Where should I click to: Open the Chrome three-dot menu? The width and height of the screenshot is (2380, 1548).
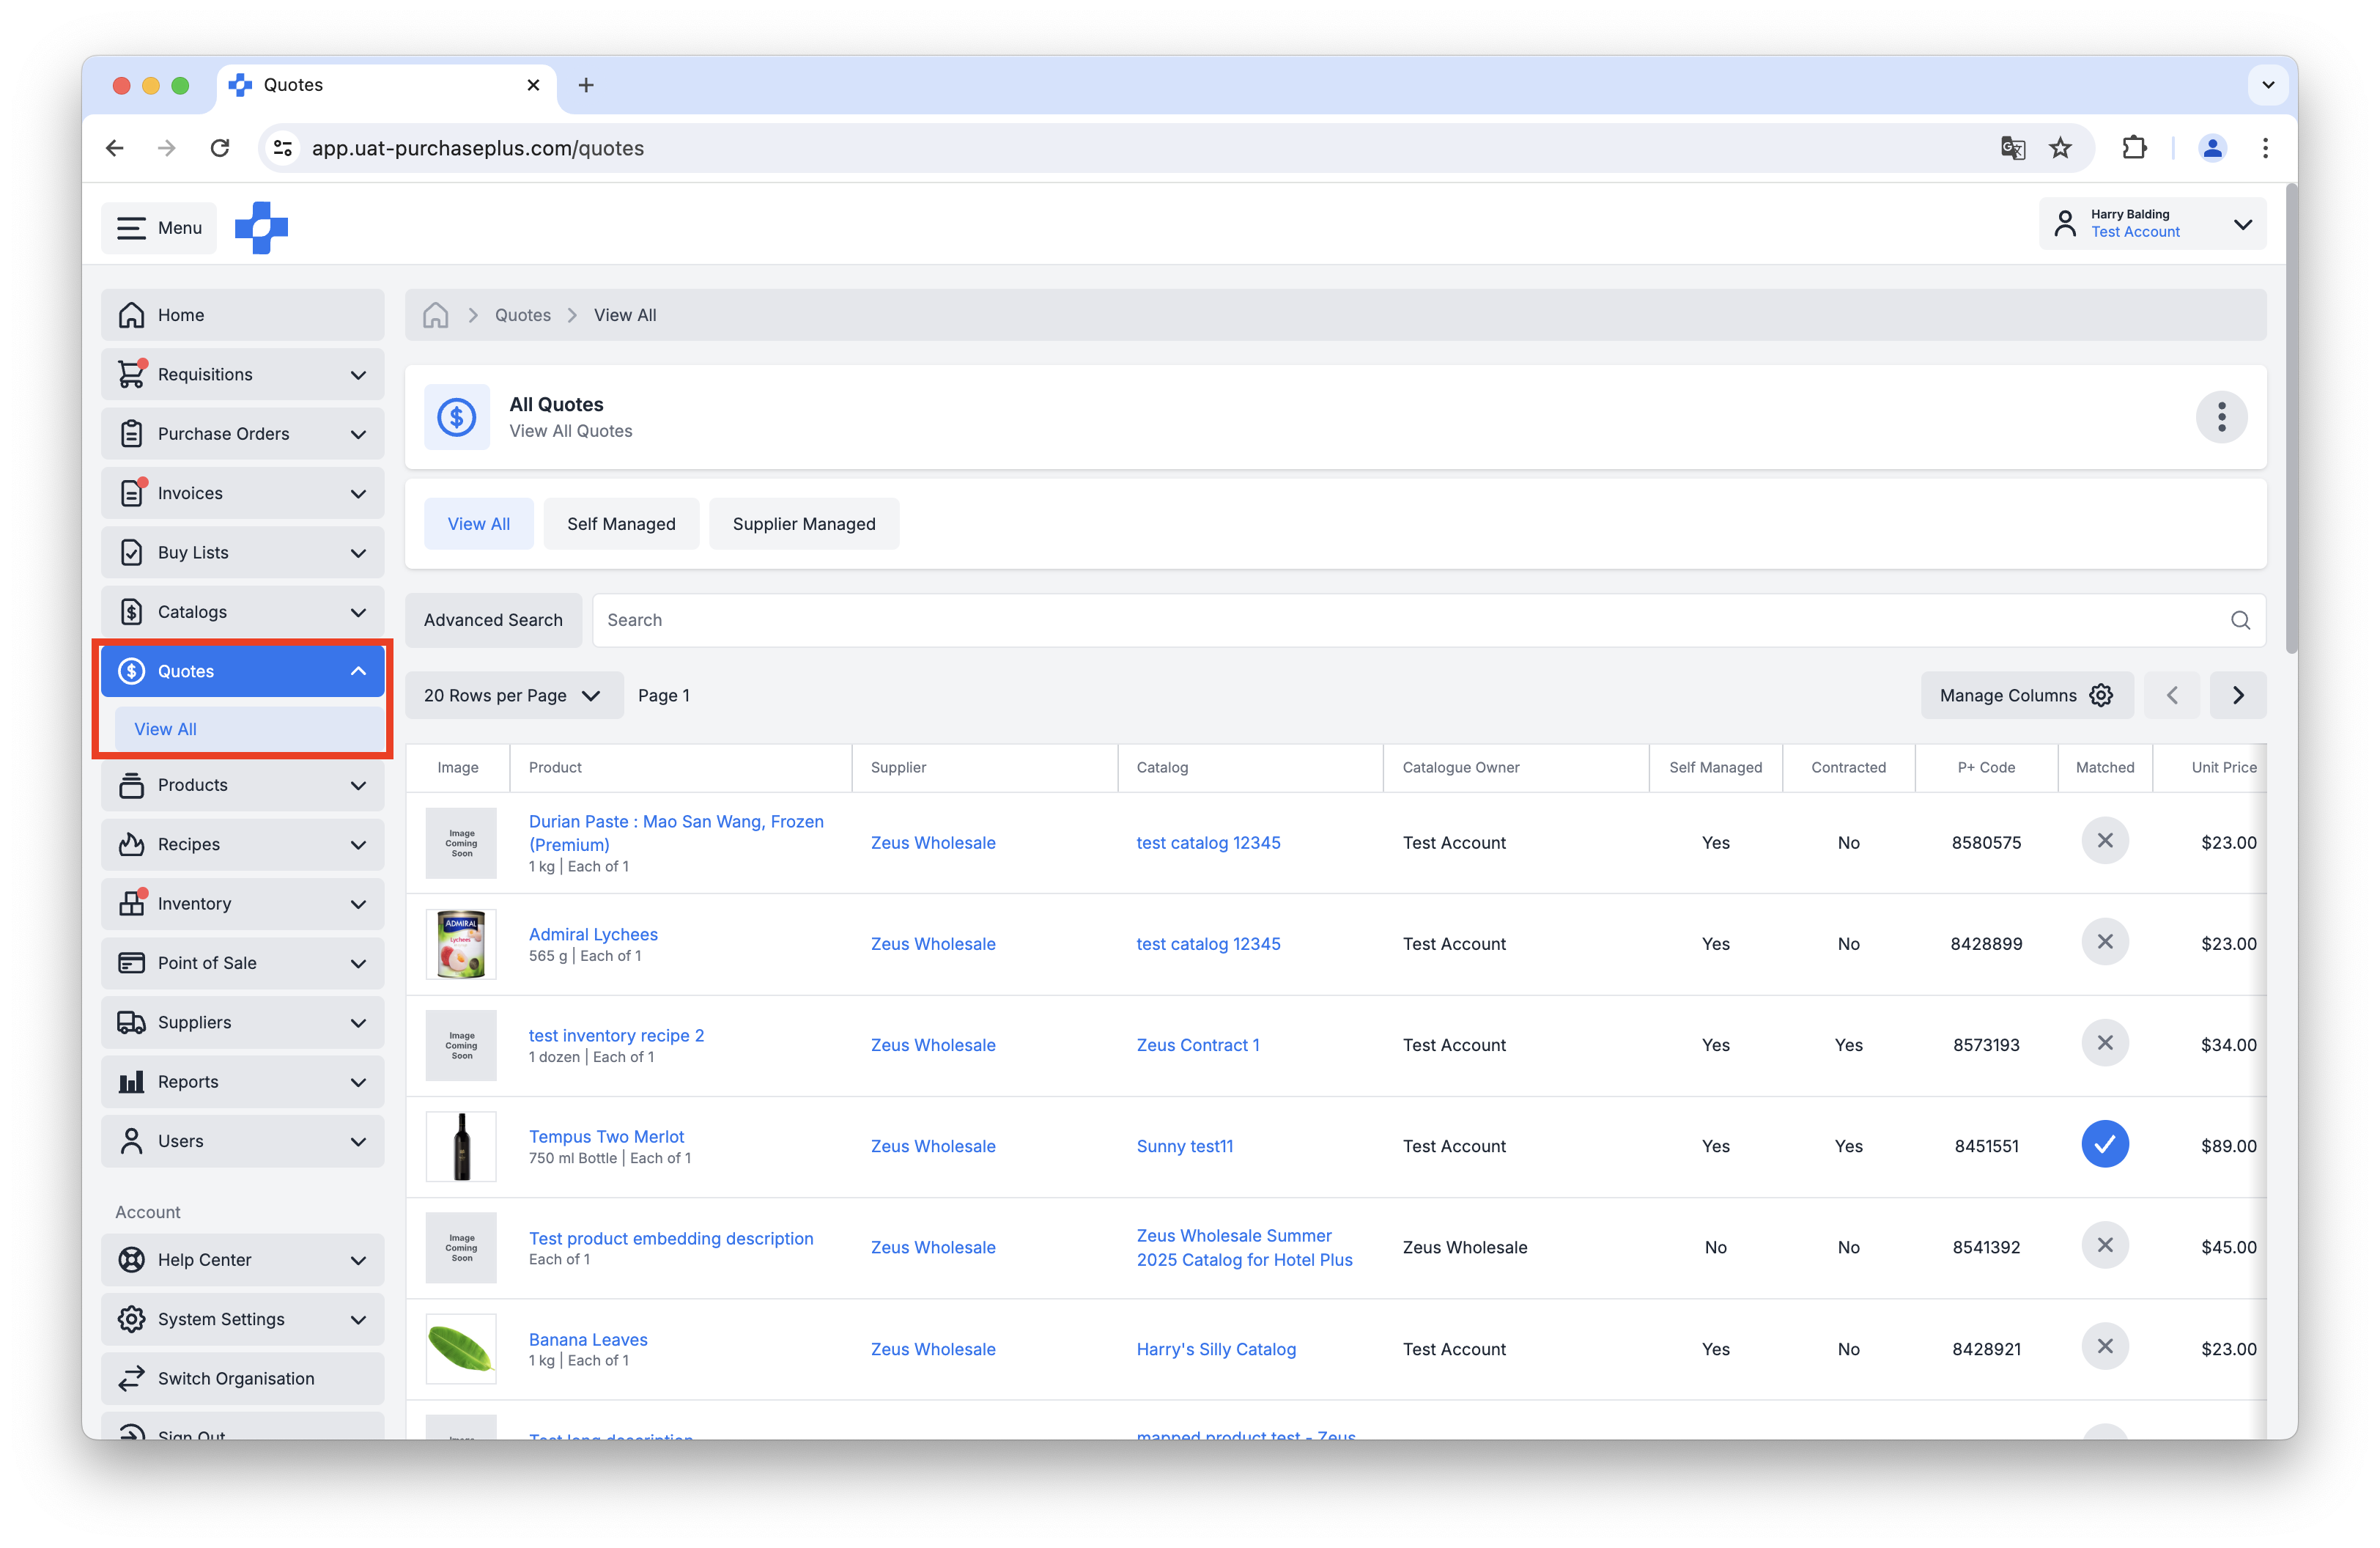point(2265,148)
